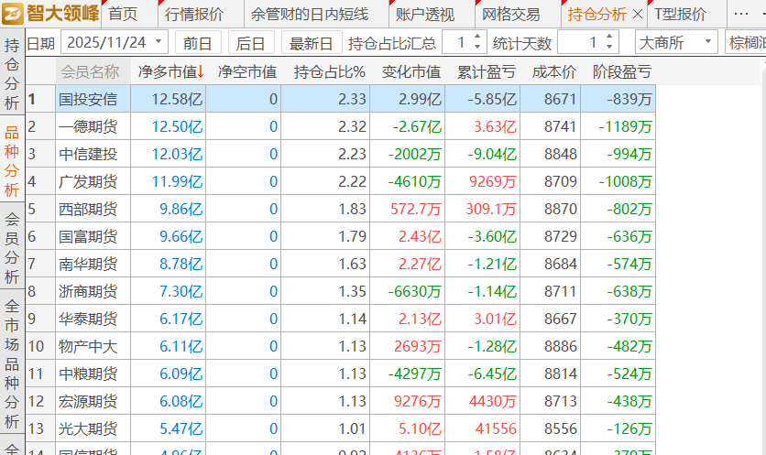
Task: Switch to the 账户透视 tab
Action: pos(425,14)
